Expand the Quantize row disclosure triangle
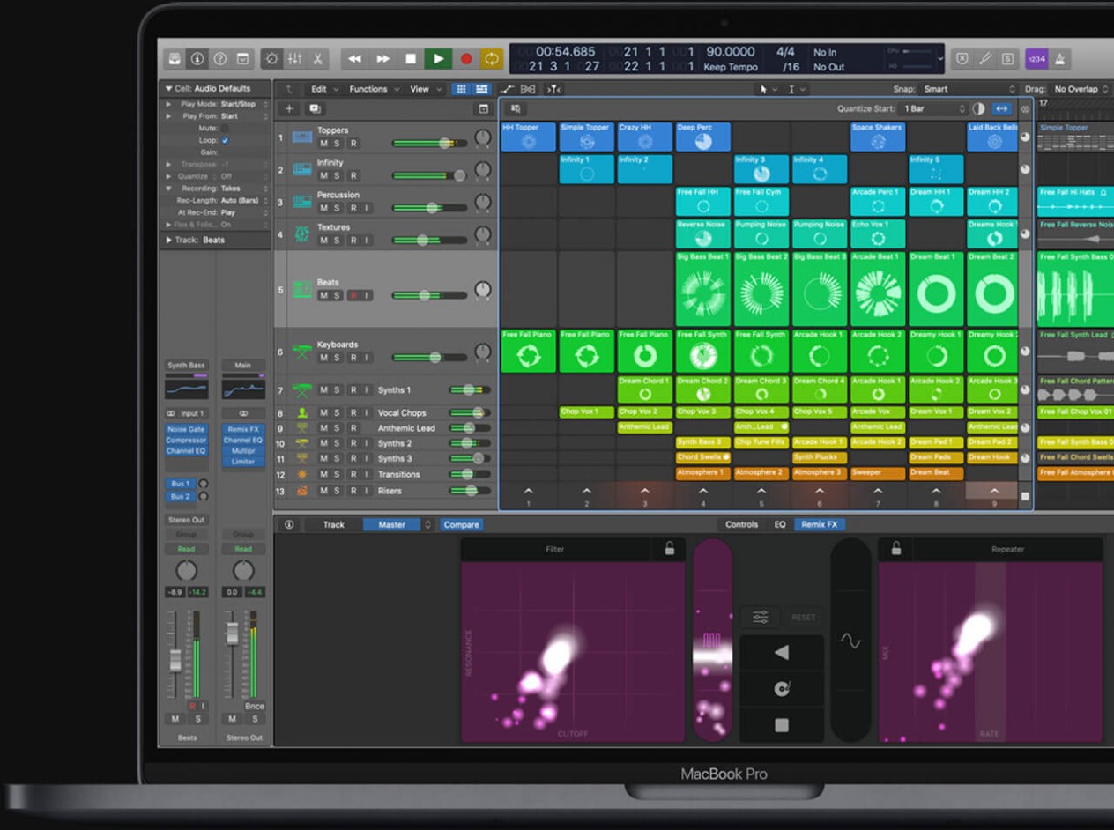1114x830 pixels. coord(168,176)
